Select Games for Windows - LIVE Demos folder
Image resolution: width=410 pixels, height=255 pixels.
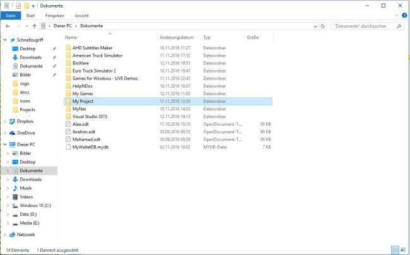pos(105,78)
